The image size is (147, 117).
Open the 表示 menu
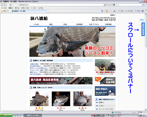pyautogui.click(x=17, y=8)
